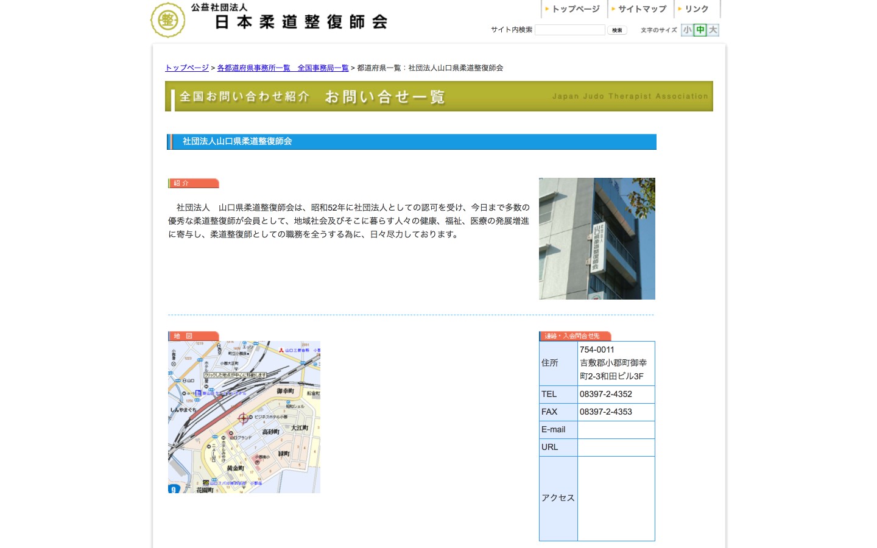Click the Japan Judo Therapist Association banner text

[x=630, y=96]
